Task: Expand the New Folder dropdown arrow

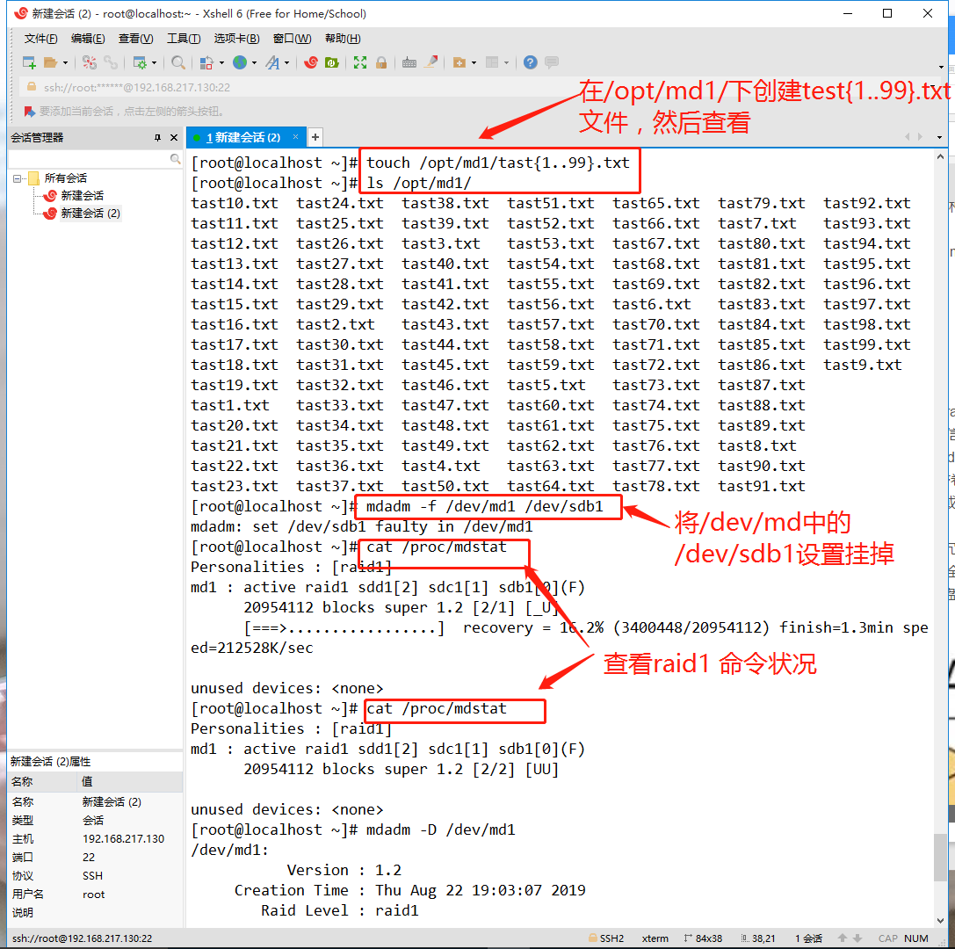Action: point(474,62)
